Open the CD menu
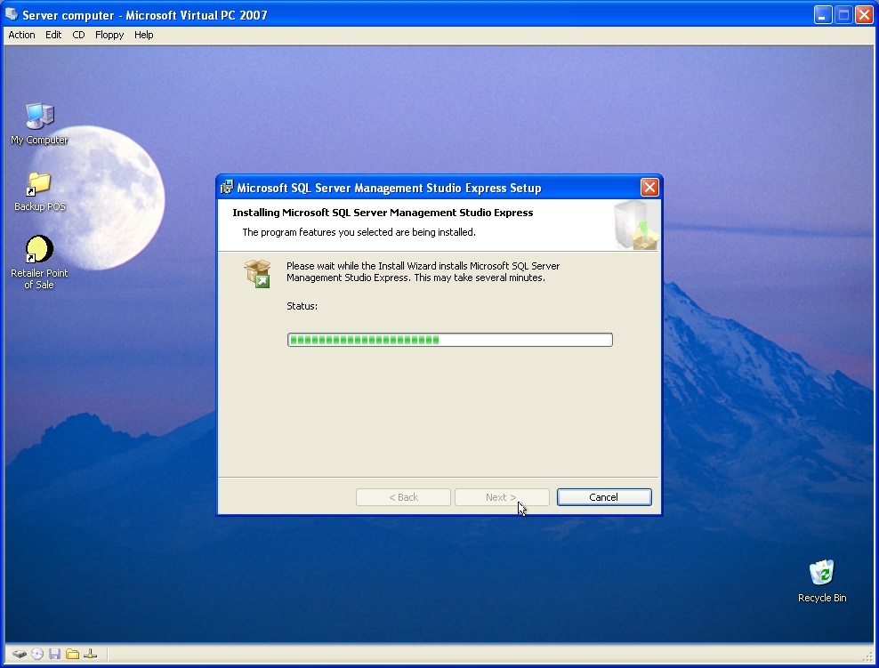 pos(78,35)
